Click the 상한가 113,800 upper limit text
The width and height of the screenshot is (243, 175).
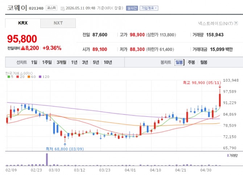pos(161,35)
